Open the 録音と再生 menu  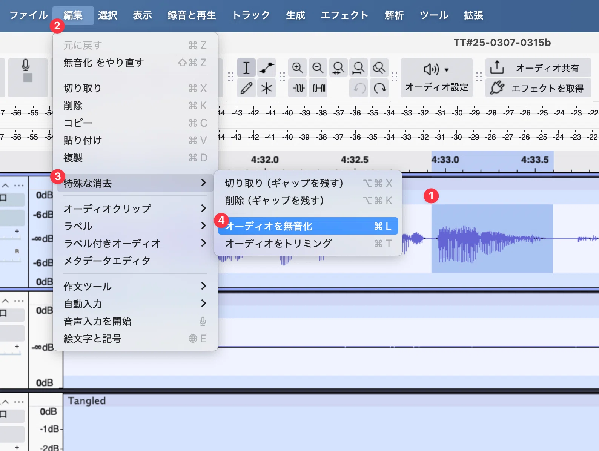(192, 15)
